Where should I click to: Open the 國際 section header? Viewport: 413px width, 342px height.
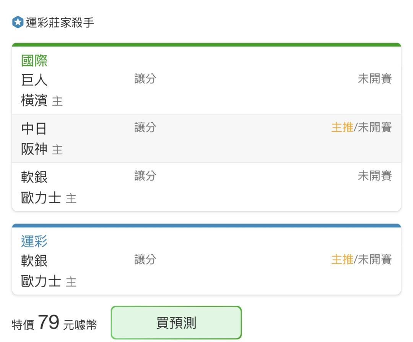(x=34, y=60)
